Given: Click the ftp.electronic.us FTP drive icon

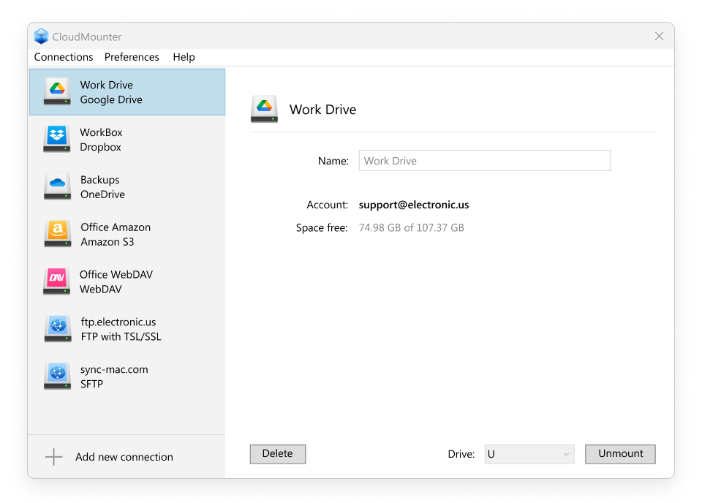Looking at the screenshot, I should click(57, 328).
